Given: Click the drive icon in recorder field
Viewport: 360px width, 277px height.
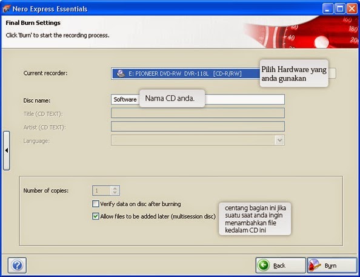Looking at the screenshot, I should [121, 74].
